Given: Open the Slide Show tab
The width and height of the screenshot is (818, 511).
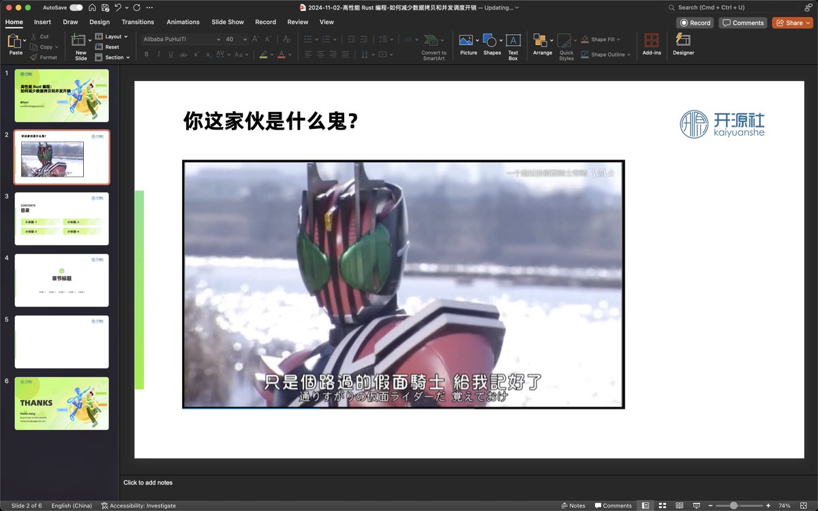Looking at the screenshot, I should point(228,22).
